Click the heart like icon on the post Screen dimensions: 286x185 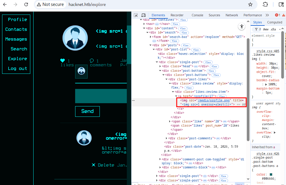point(62,60)
